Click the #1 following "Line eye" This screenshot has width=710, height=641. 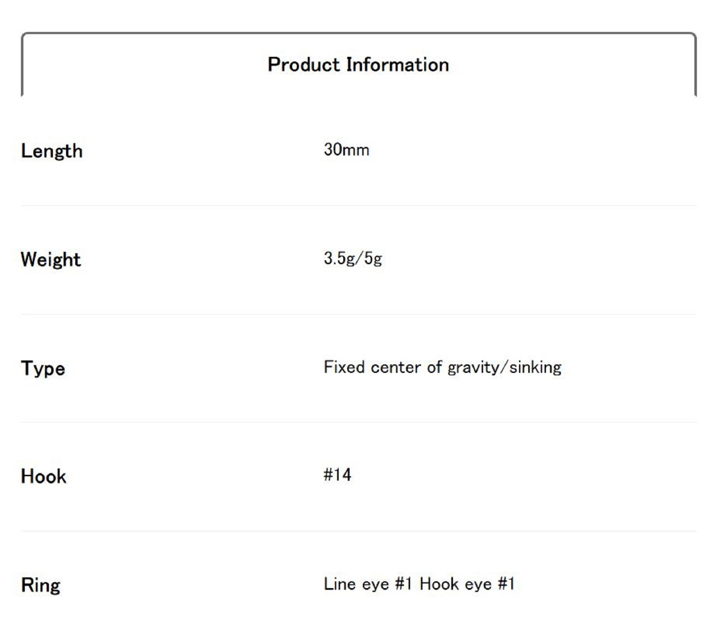[x=403, y=584]
